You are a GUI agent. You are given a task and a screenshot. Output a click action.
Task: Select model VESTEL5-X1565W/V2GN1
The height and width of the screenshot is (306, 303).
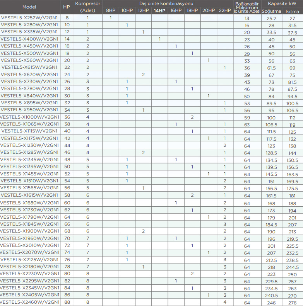(x=29, y=188)
